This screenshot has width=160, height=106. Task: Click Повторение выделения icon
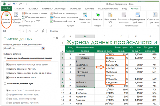pos(51,17)
